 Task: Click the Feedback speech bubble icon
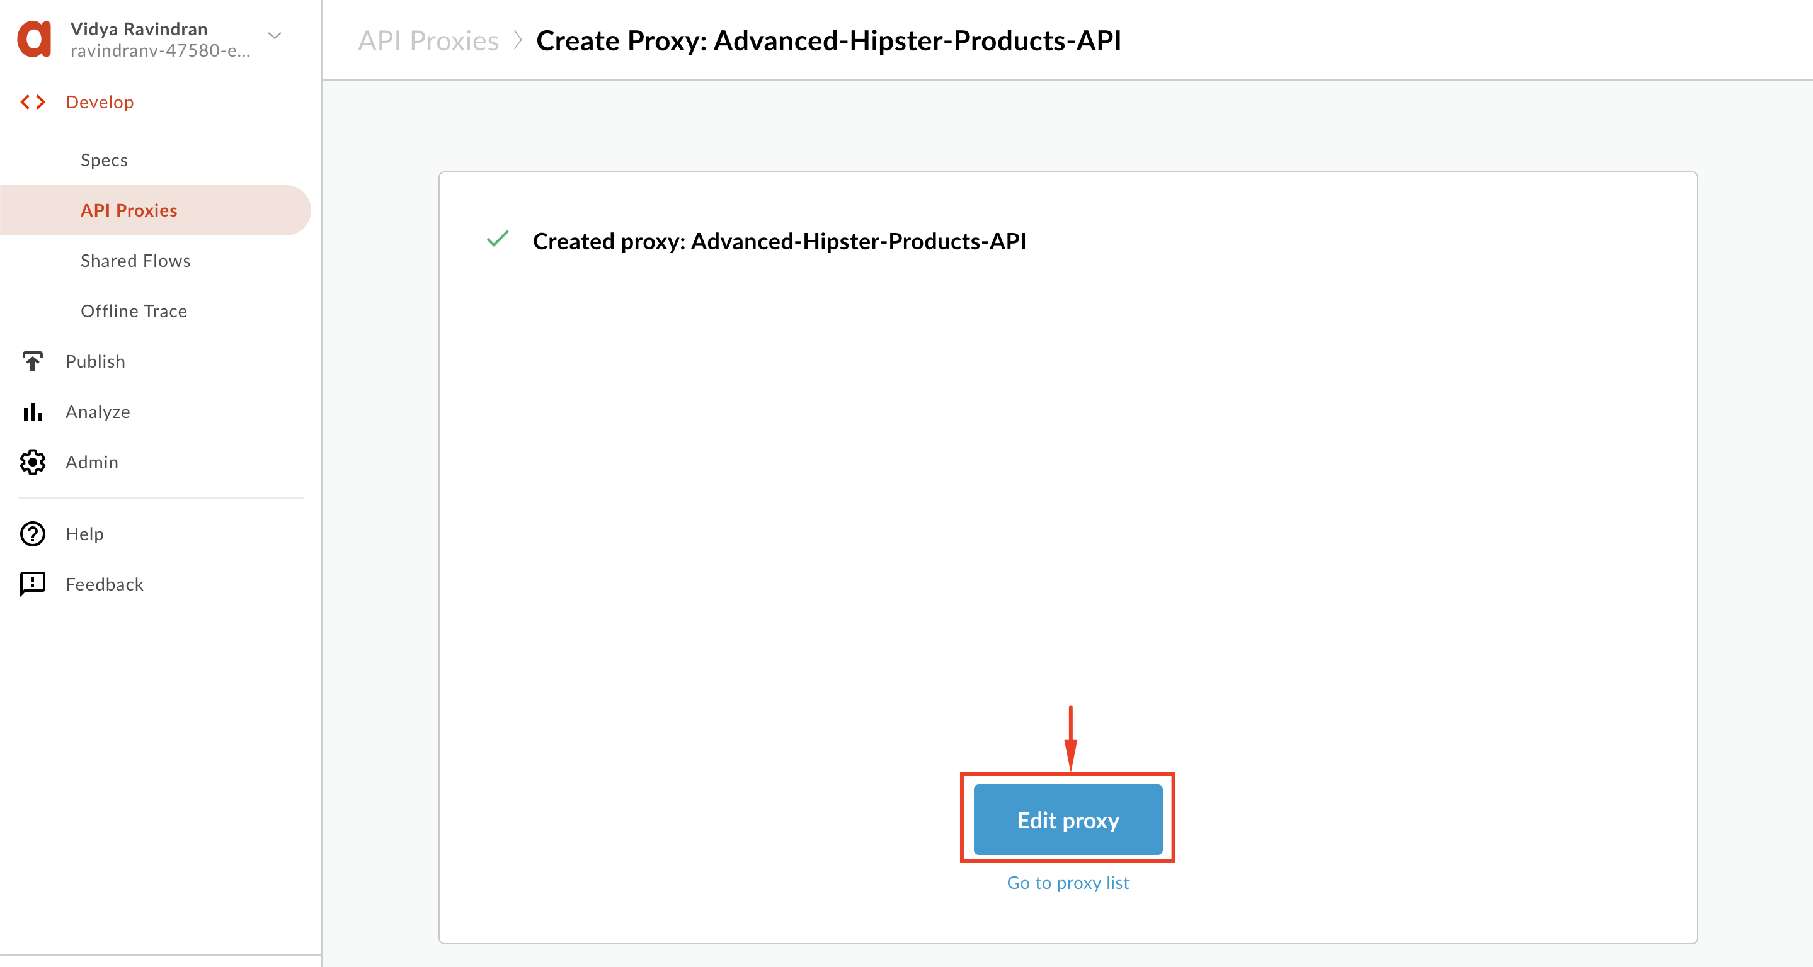(x=32, y=584)
